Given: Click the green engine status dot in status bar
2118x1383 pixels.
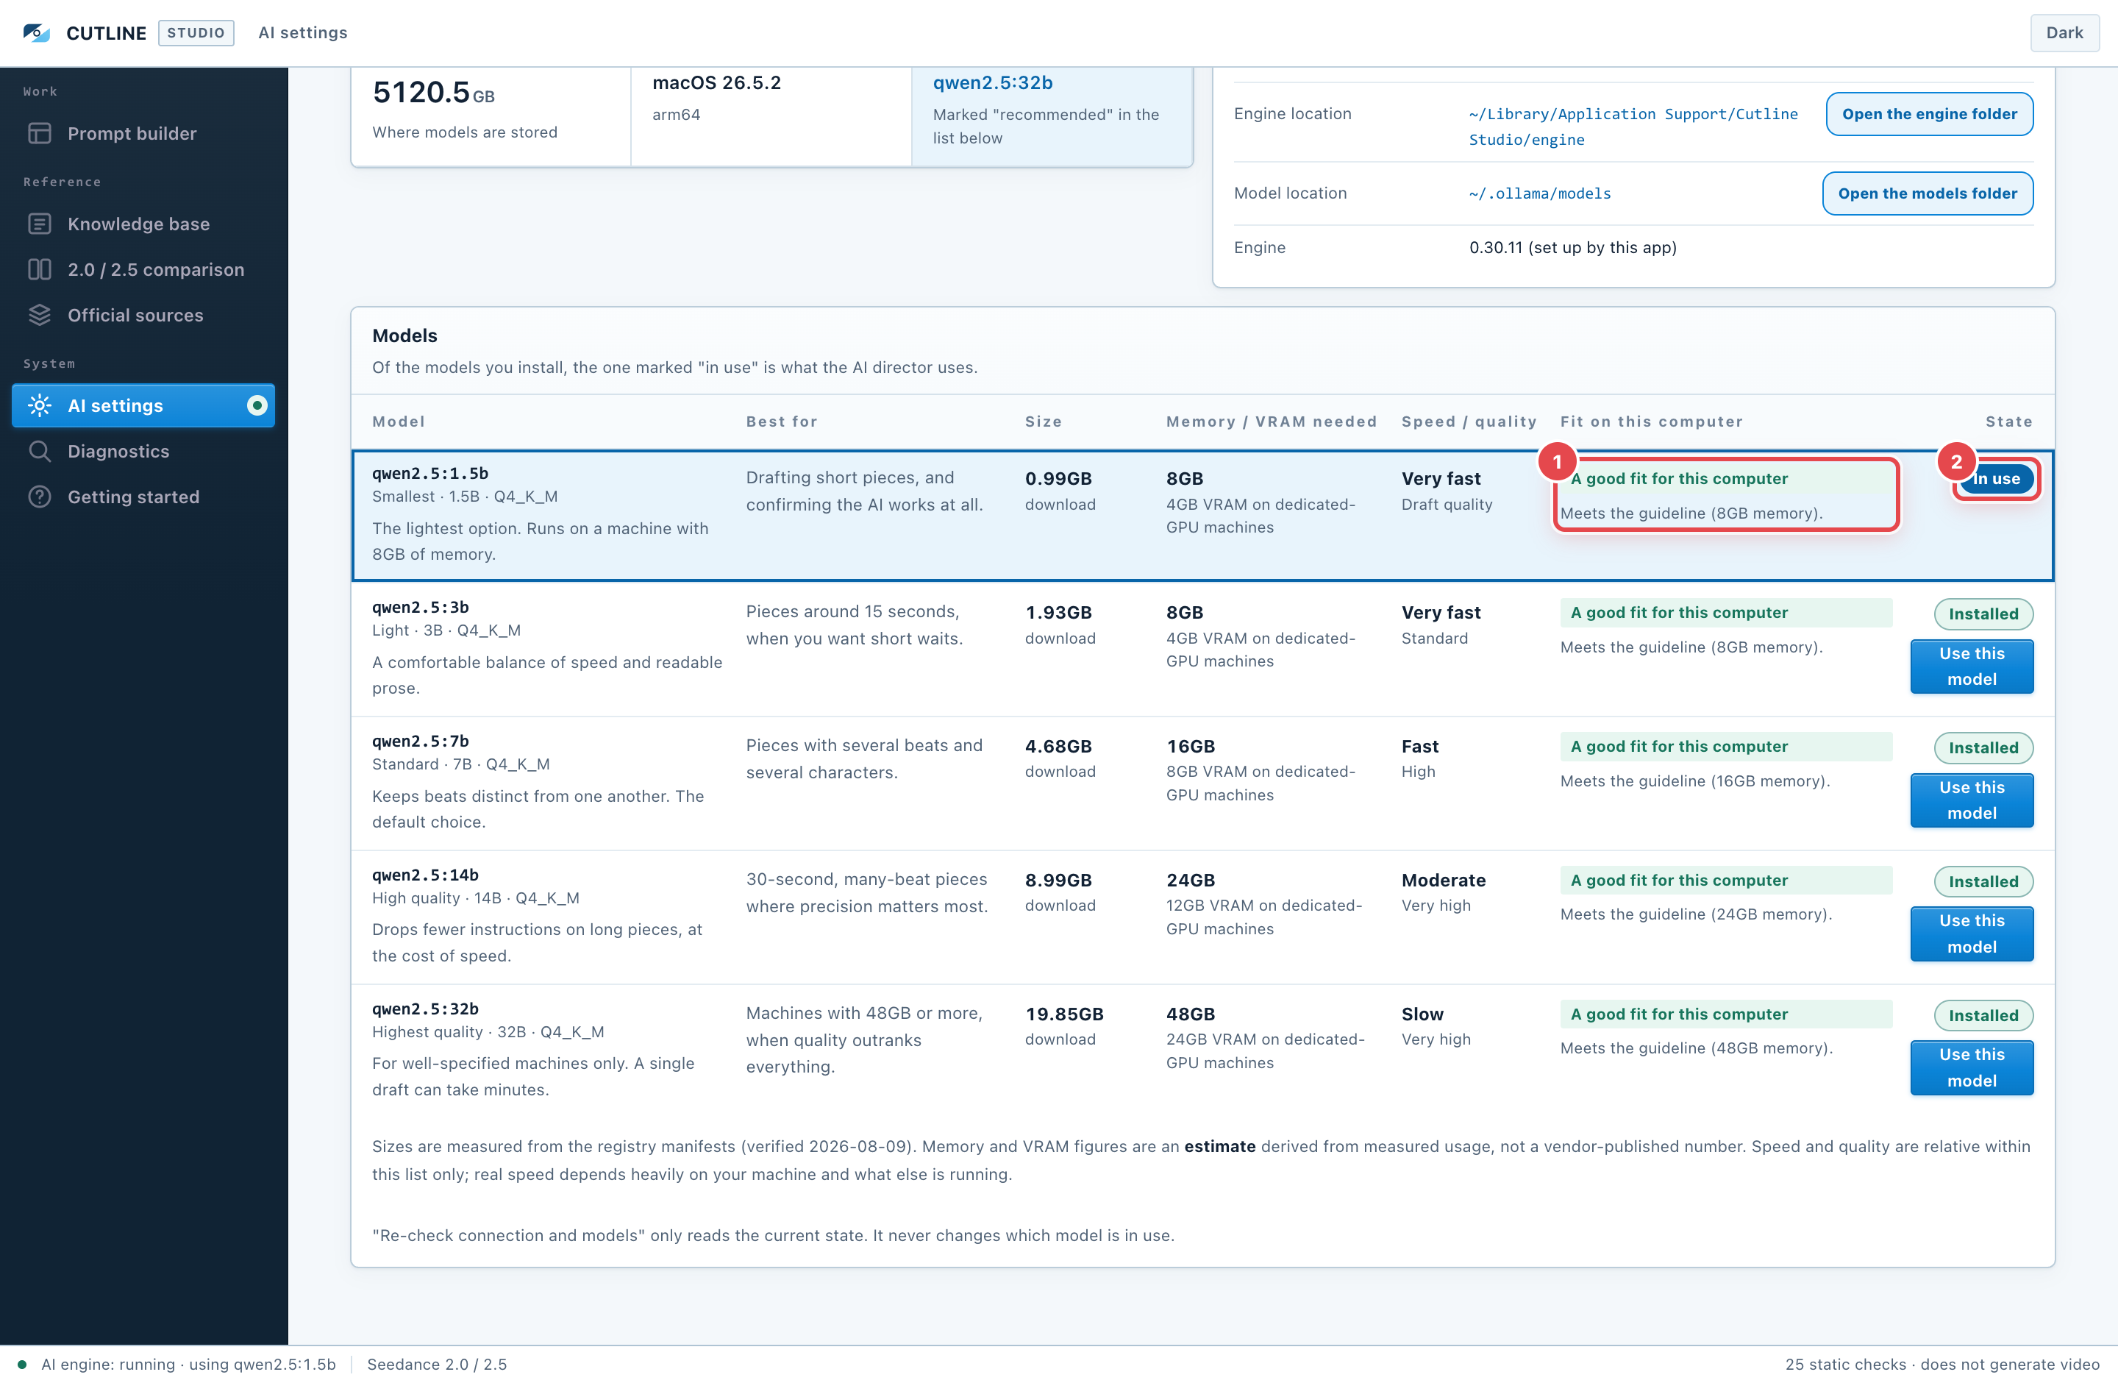Looking at the screenshot, I should pos(22,1365).
